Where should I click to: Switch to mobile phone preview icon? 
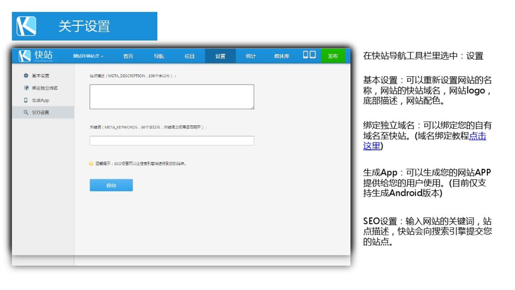pyautogui.click(x=306, y=55)
